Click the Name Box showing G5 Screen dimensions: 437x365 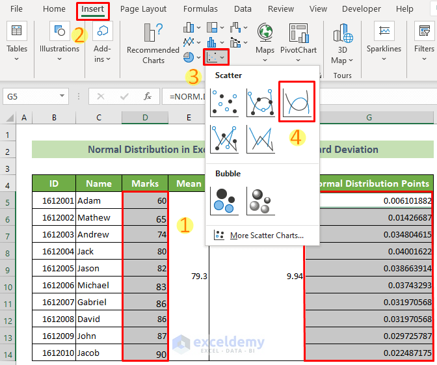click(36, 96)
